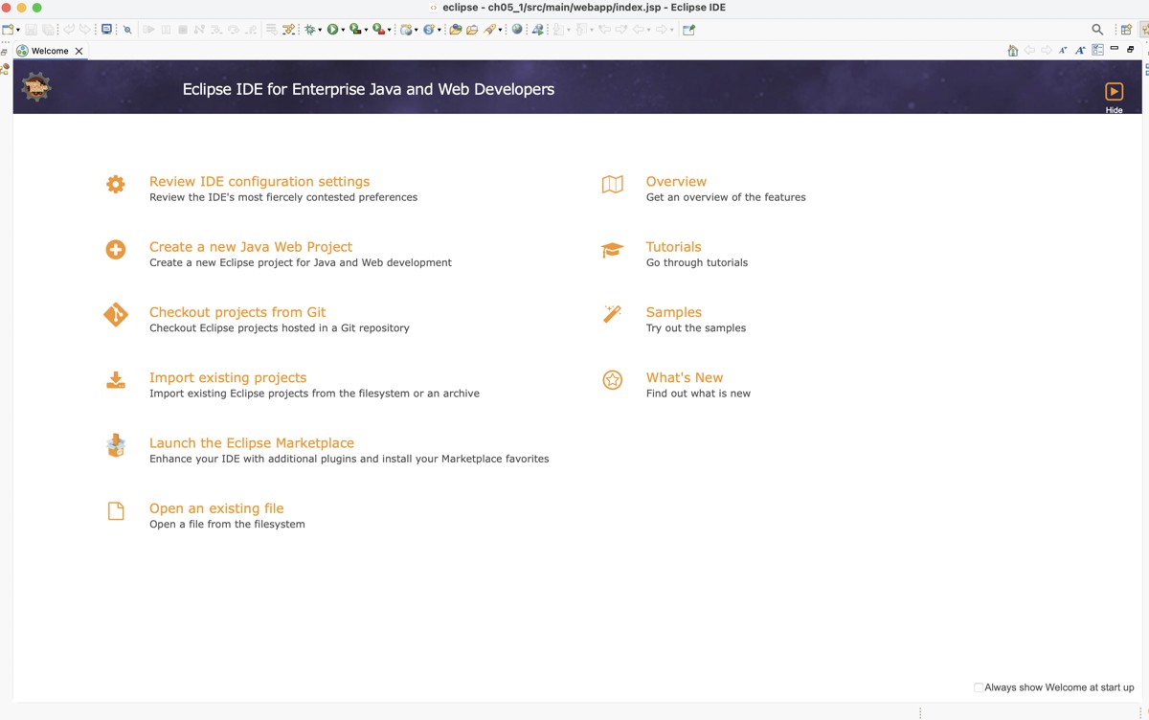Click the What's New star icon

[x=612, y=380]
